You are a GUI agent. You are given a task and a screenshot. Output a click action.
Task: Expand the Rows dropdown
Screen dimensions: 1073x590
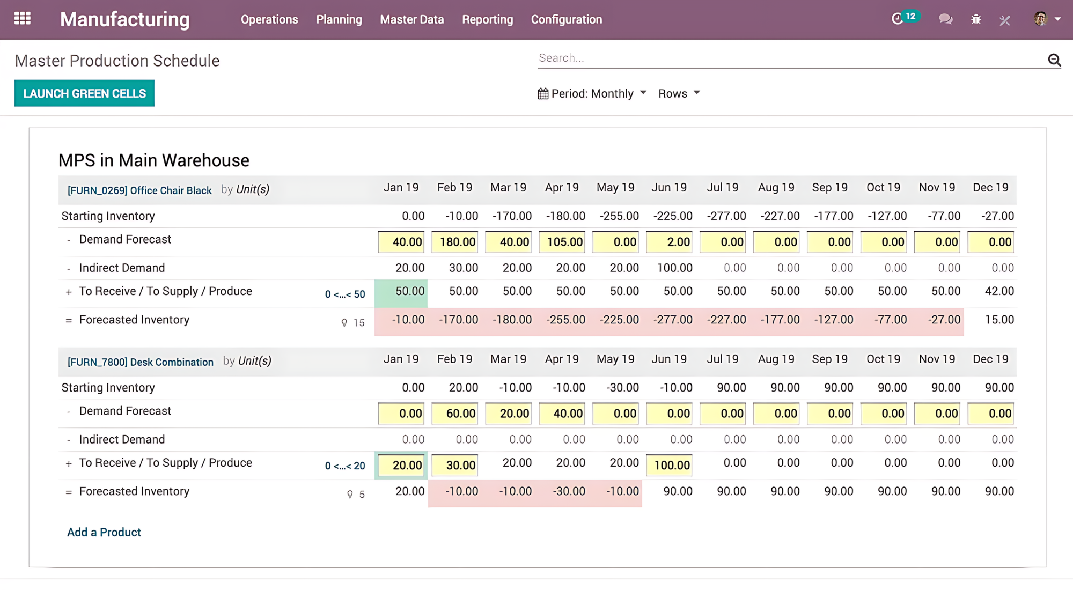[679, 94]
